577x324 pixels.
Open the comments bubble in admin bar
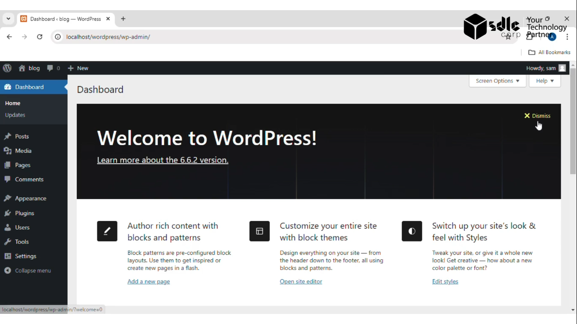tap(53, 68)
